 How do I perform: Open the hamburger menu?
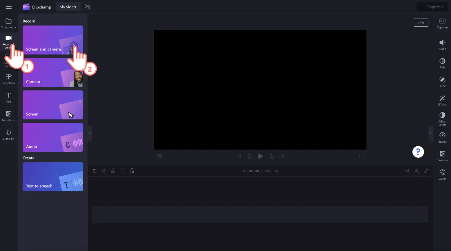click(9, 7)
